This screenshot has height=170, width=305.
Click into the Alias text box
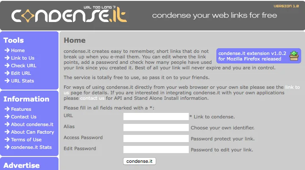pyautogui.click(x=156, y=127)
